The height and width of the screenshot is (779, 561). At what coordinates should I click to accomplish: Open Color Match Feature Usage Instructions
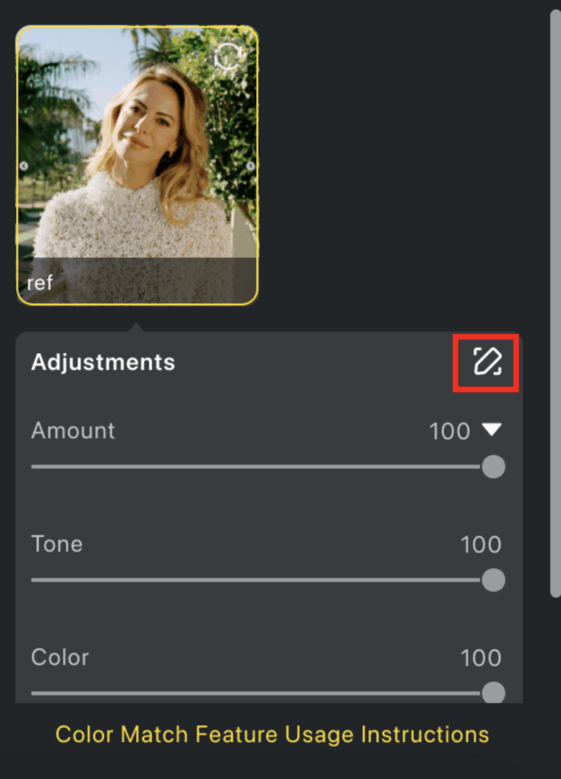271,734
